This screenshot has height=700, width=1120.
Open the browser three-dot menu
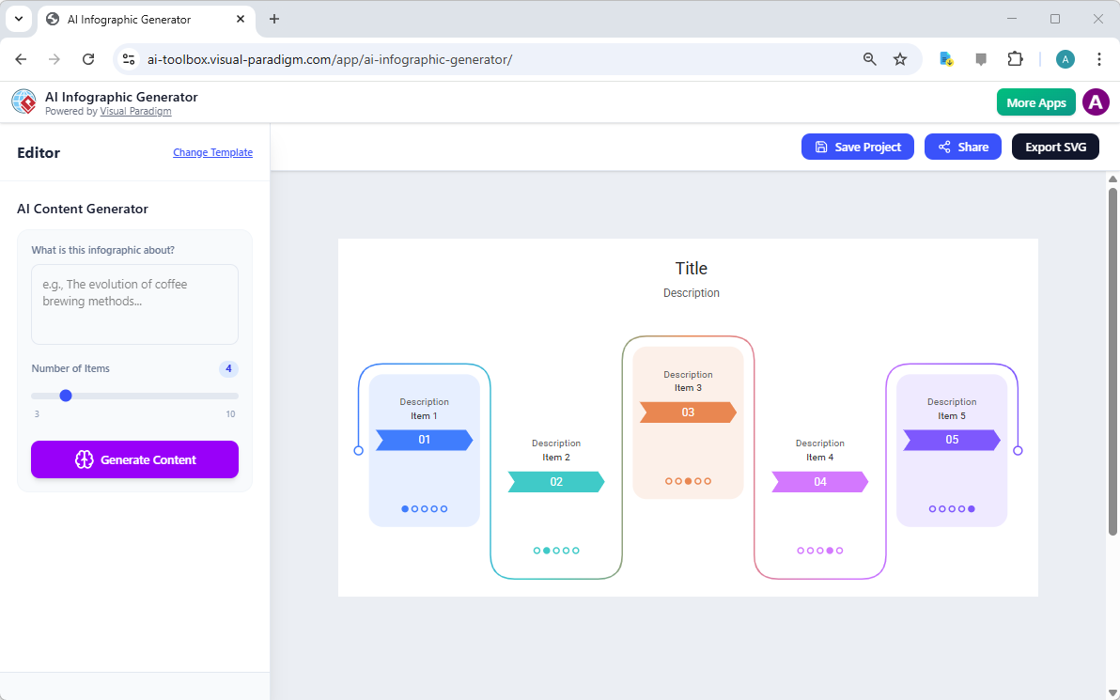click(1099, 58)
